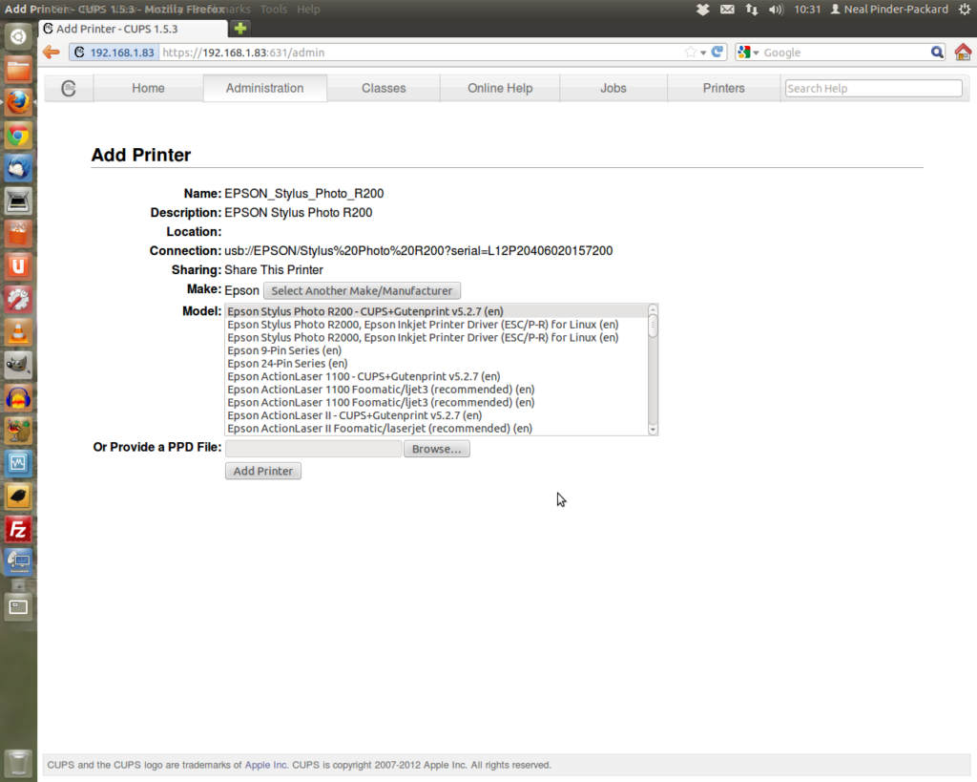This screenshot has height=782, width=977.
Task: Open Ubuntu Software Center from the dock
Action: [x=18, y=234]
